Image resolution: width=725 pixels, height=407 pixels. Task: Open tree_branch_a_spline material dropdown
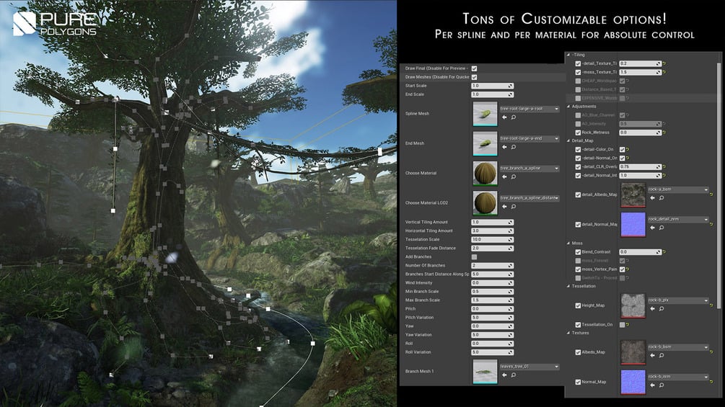(530, 169)
